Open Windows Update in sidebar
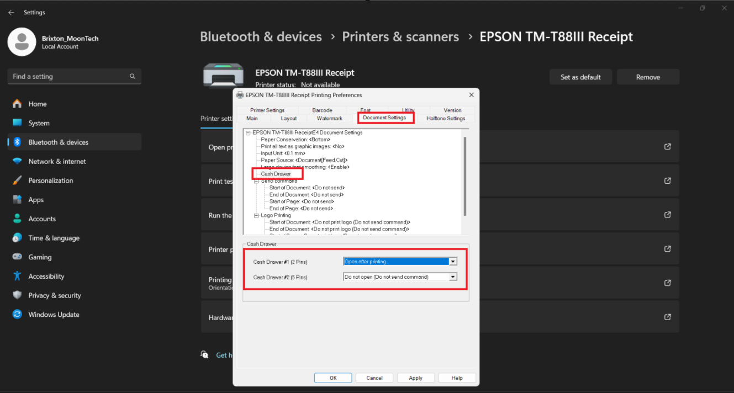 pyautogui.click(x=54, y=315)
